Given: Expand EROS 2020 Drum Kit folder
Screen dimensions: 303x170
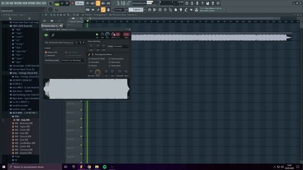Looking at the screenshot, I should coord(22,26).
